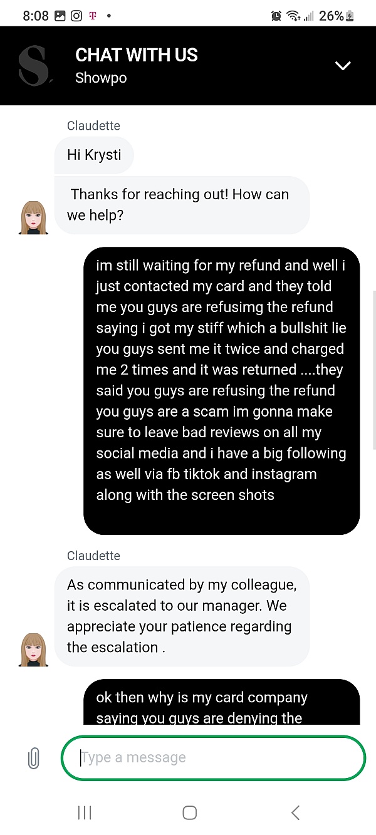Tap the "Hi Krysti" message bubble
Screen dimensions: 376x835
click(94, 155)
